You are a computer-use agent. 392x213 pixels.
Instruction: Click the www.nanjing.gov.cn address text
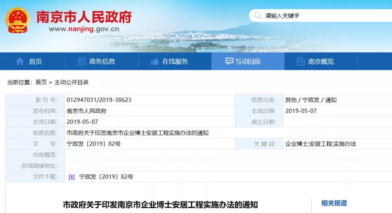[84, 29]
